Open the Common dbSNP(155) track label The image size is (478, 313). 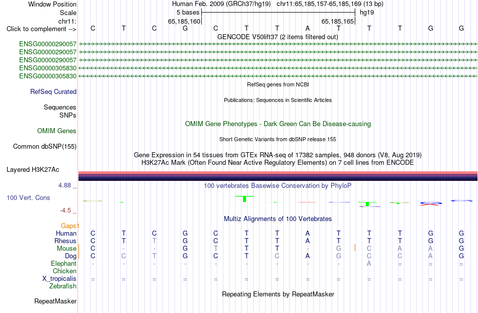tap(45, 147)
